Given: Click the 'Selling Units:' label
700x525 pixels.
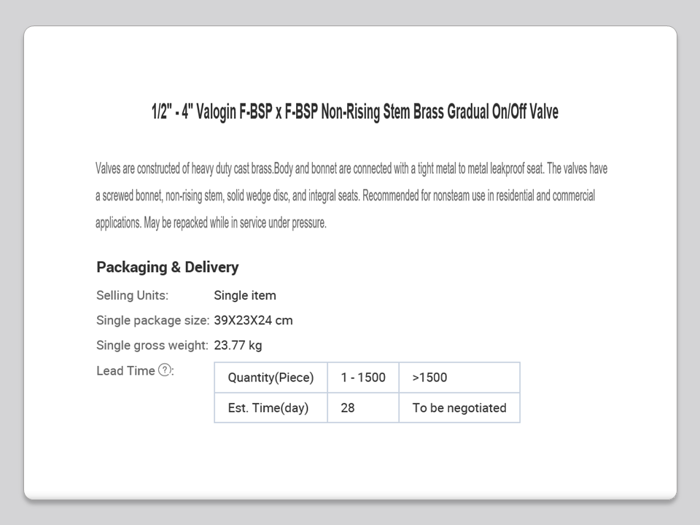Looking at the screenshot, I should coord(132,295).
